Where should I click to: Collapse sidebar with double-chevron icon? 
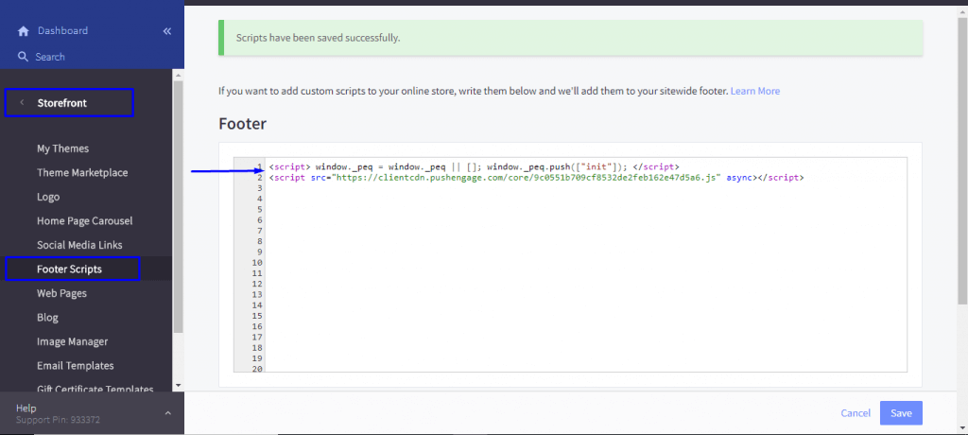pos(167,31)
